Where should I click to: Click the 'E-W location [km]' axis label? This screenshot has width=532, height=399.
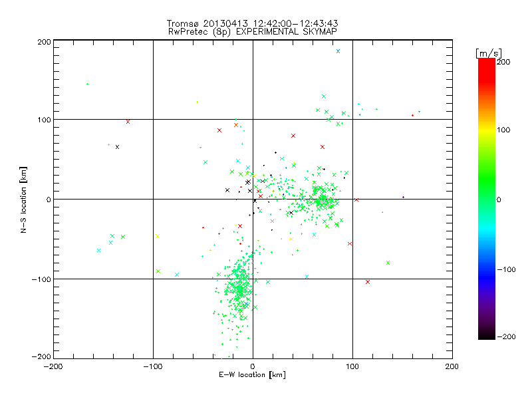point(252,375)
